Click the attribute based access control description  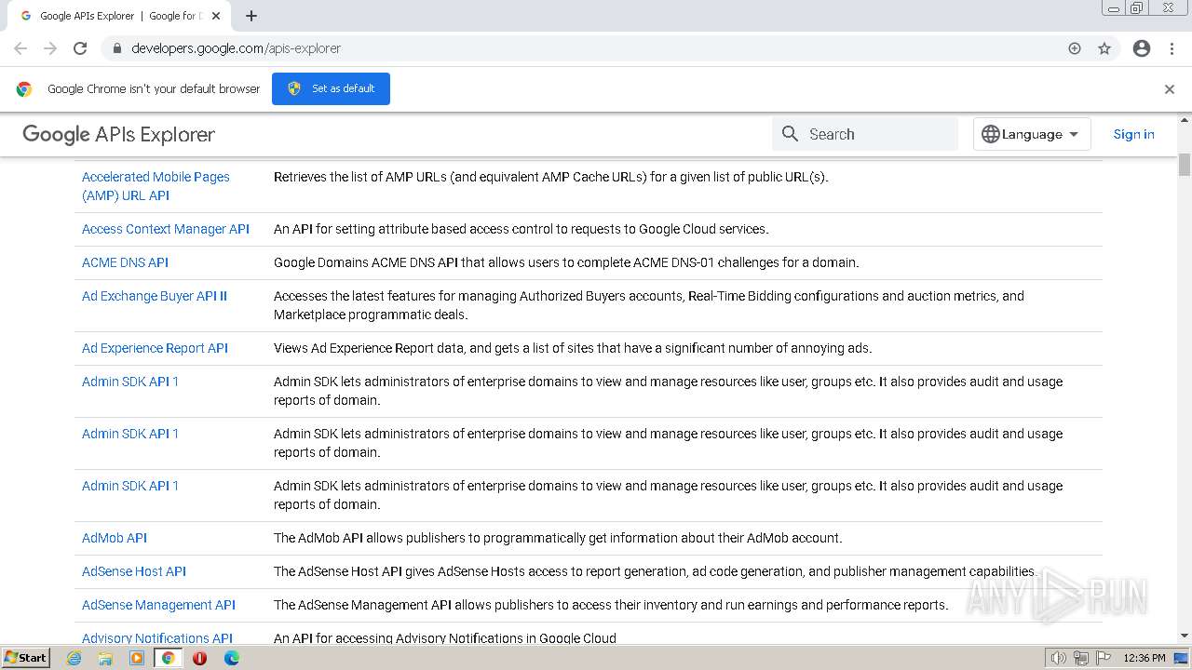click(521, 229)
